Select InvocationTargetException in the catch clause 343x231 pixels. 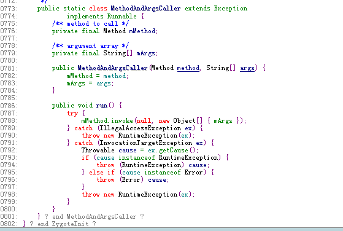pyautogui.click(x=146, y=143)
